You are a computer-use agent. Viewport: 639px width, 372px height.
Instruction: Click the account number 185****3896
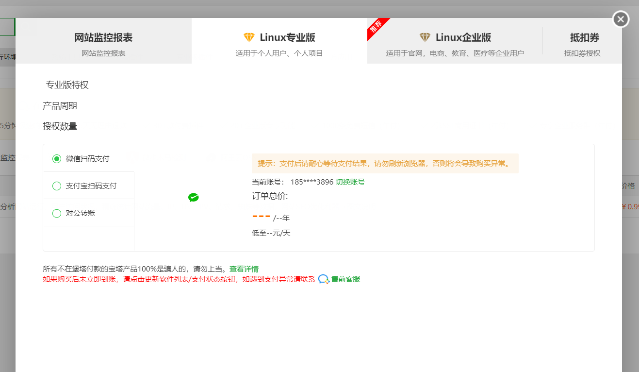coord(312,182)
